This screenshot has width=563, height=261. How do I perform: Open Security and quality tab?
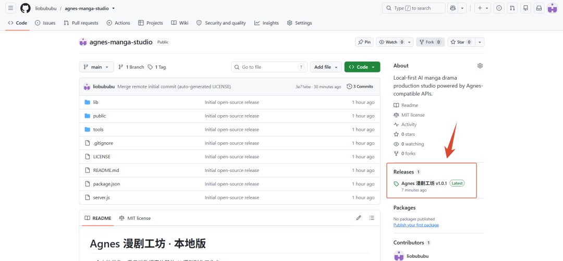pyautogui.click(x=221, y=23)
